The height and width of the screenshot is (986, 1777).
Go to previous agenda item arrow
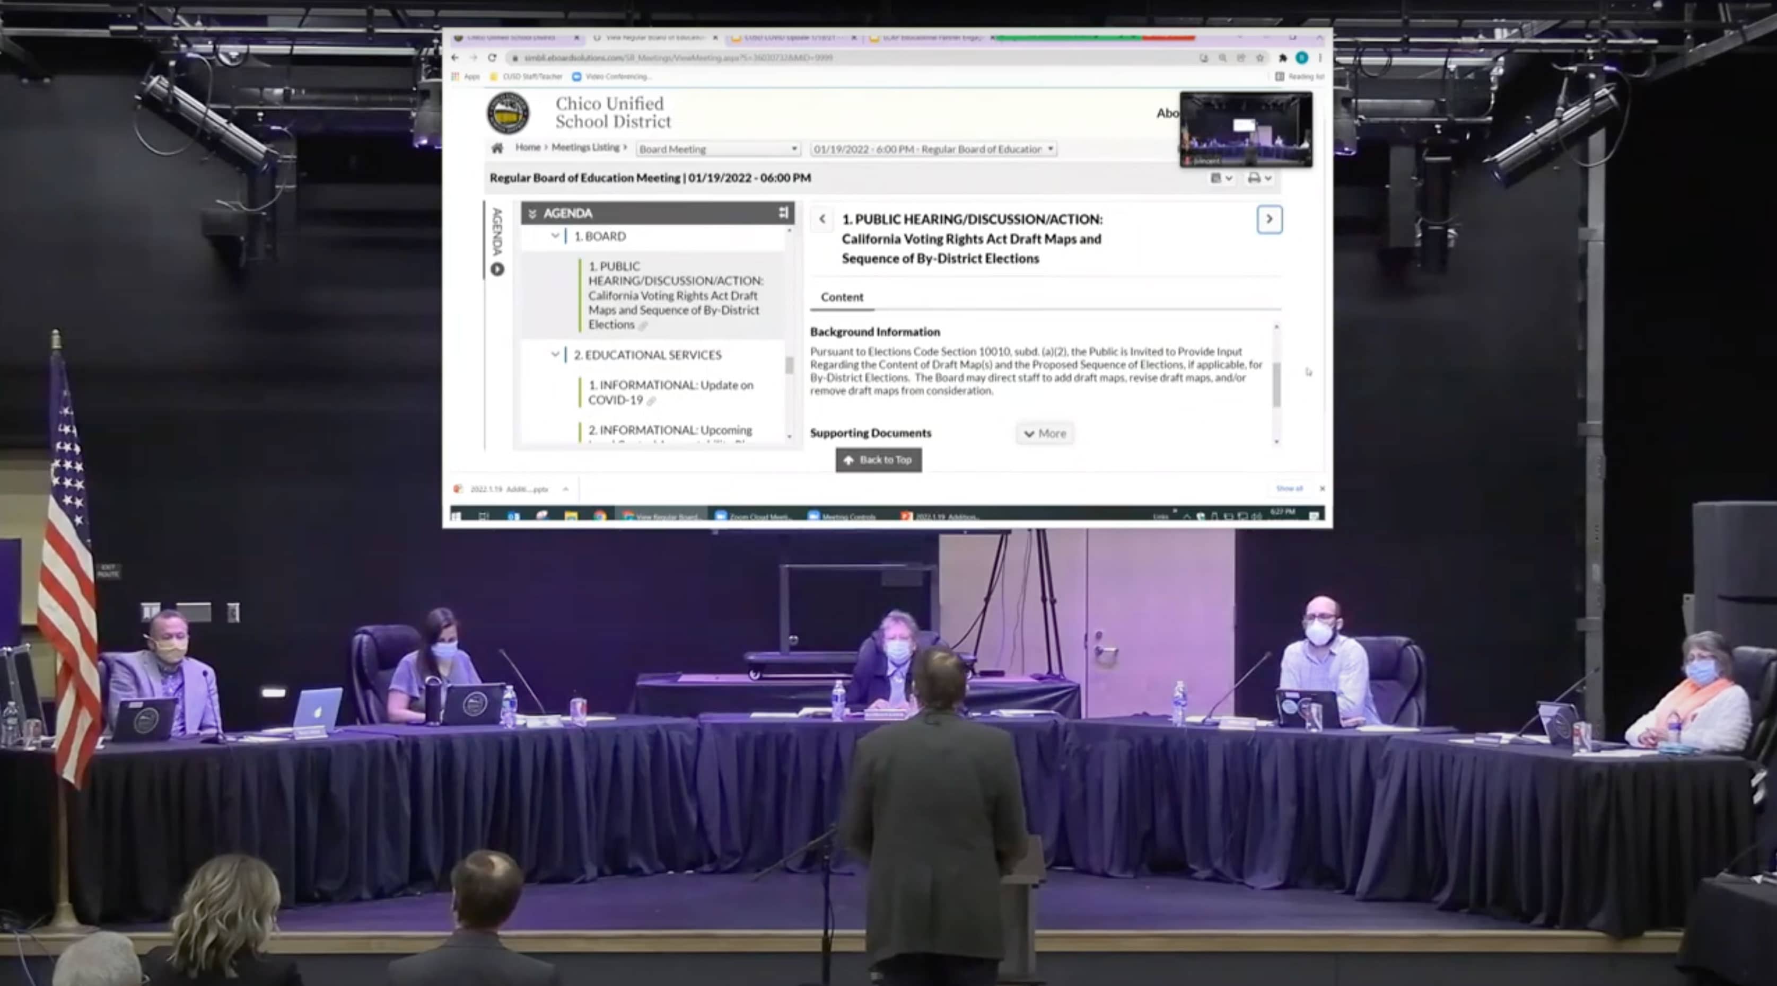[821, 219]
